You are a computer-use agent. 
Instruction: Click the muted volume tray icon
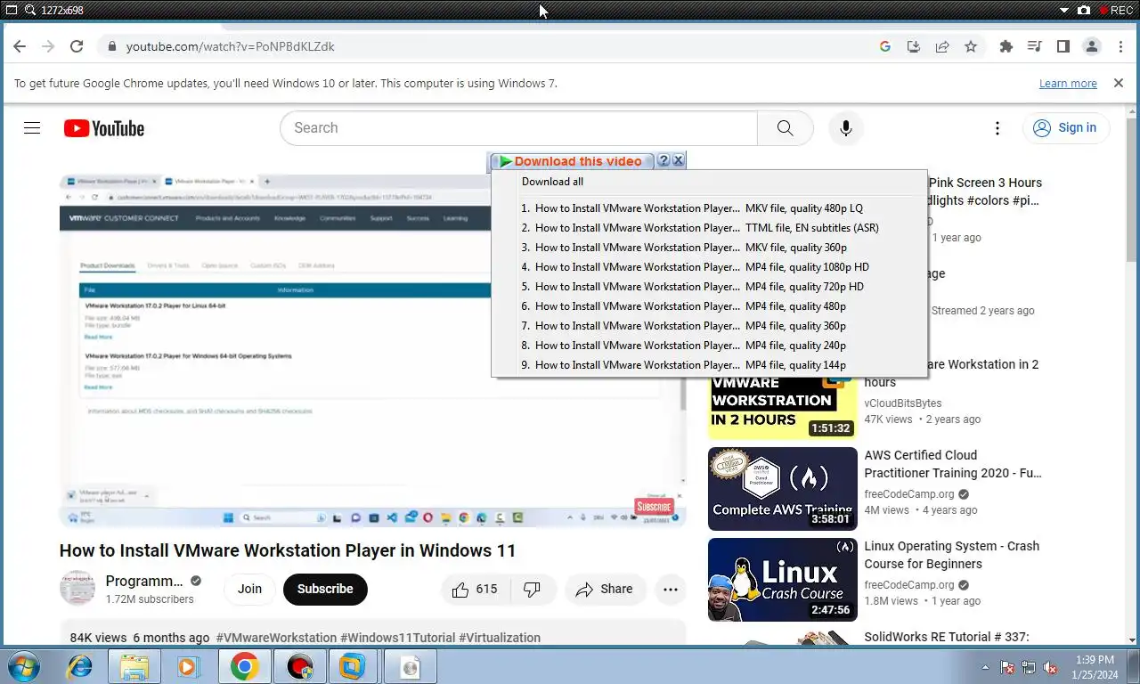pos(1051,667)
